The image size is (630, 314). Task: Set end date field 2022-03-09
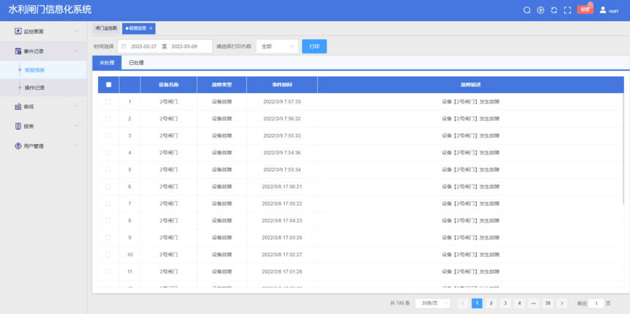point(185,46)
